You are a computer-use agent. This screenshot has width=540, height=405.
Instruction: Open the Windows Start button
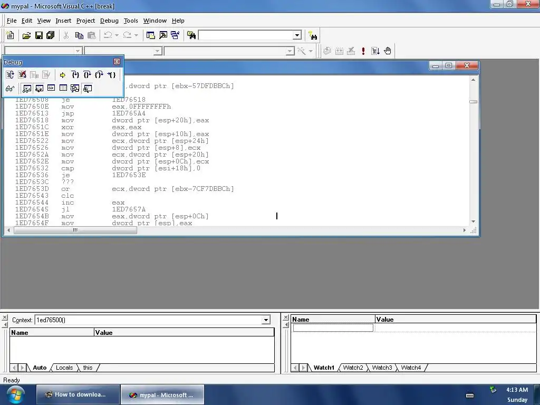click(x=15, y=394)
